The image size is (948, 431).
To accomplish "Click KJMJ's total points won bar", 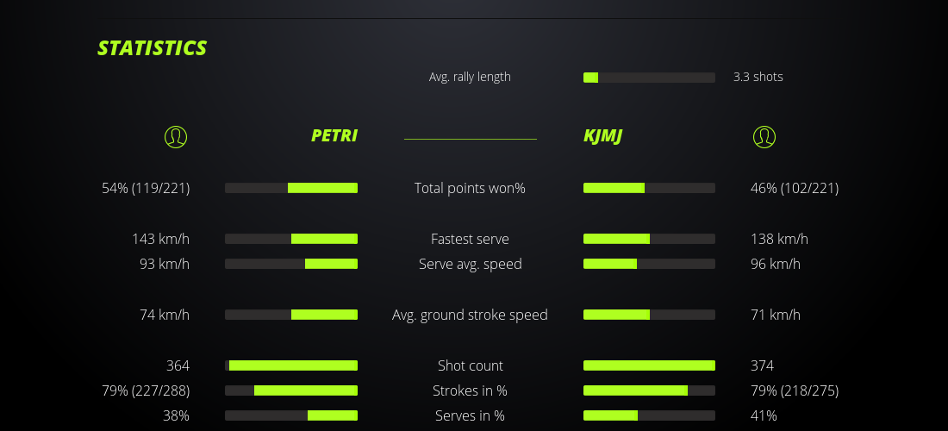I will tap(649, 188).
